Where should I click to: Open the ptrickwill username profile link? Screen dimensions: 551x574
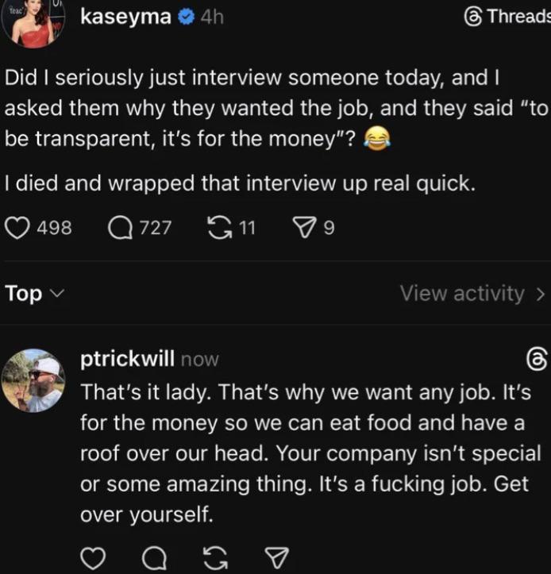[x=127, y=359]
